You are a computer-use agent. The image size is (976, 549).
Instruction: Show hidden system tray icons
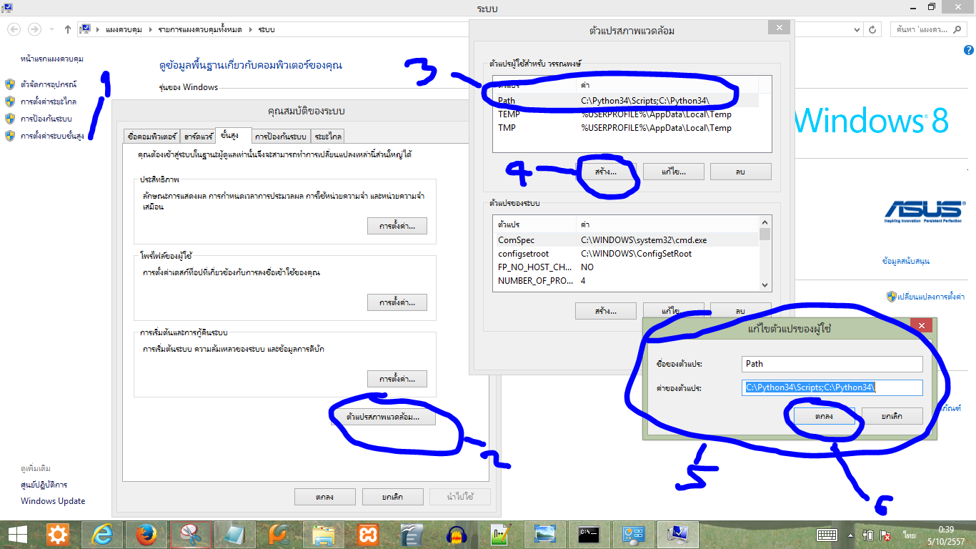click(x=850, y=535)
